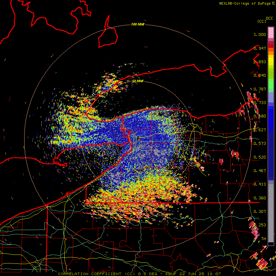The image size is (276, 276).
Task: Click the DCC label above the color scale
Action: point(269,18)
